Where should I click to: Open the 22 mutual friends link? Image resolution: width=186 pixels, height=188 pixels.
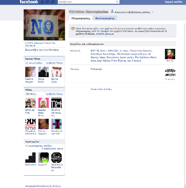pos(34,63)
